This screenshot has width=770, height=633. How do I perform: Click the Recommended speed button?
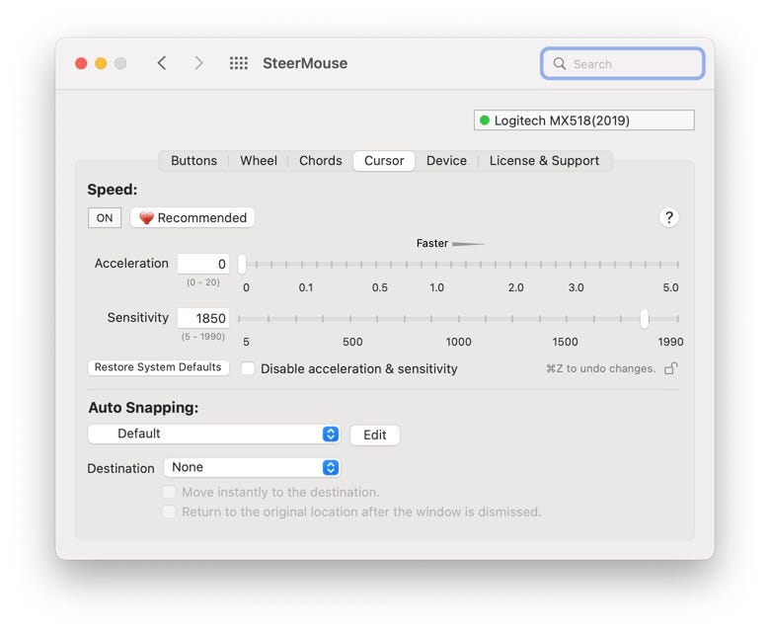tap(192, 217)
